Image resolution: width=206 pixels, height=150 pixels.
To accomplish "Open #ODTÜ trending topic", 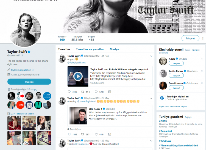I will click(163, 121).
